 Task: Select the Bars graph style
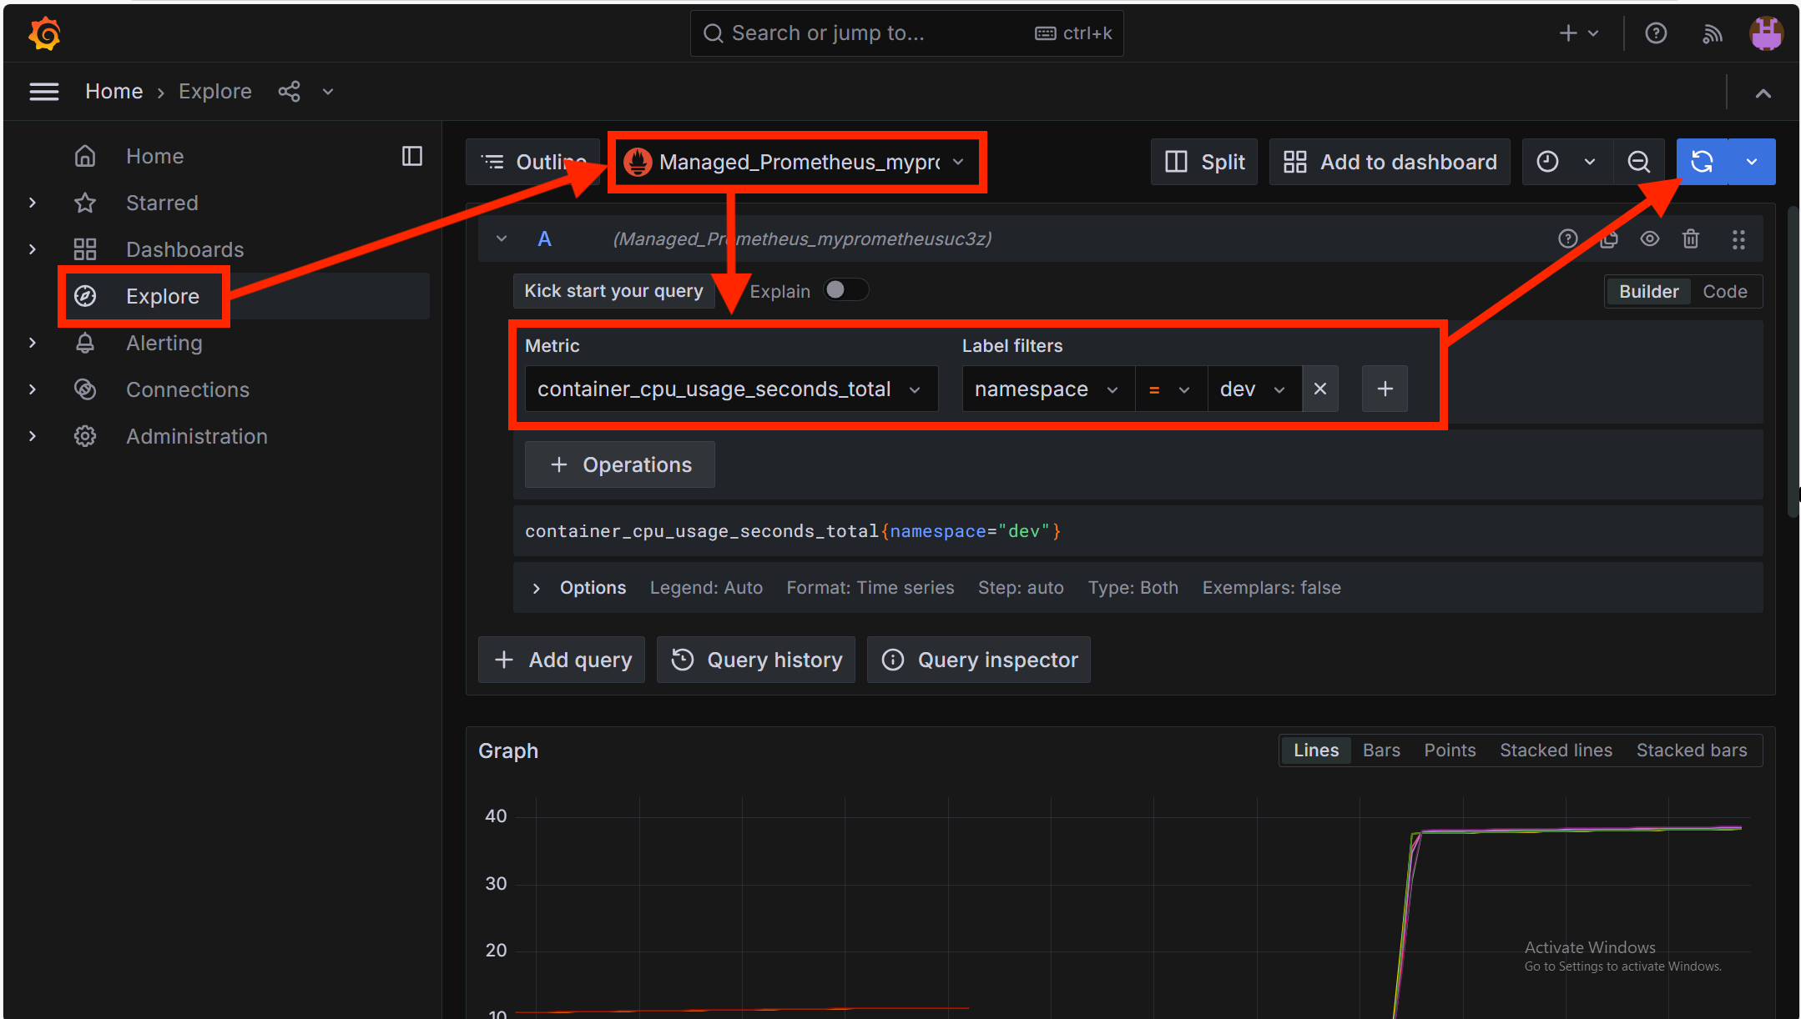(1381, 750)
